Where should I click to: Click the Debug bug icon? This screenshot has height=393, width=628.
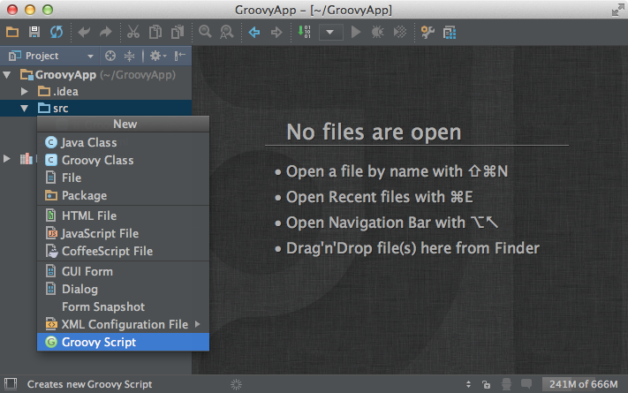[x=377, y=32]
